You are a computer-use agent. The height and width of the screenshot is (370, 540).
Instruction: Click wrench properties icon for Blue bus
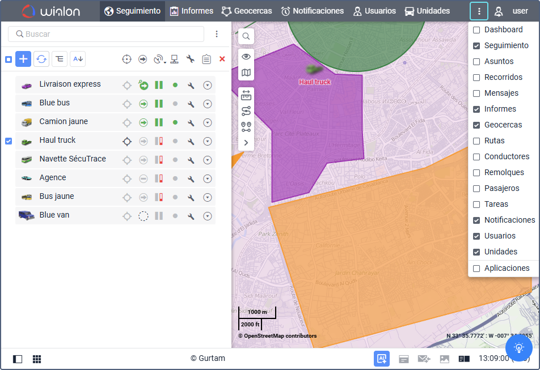(x=191, y=104)
